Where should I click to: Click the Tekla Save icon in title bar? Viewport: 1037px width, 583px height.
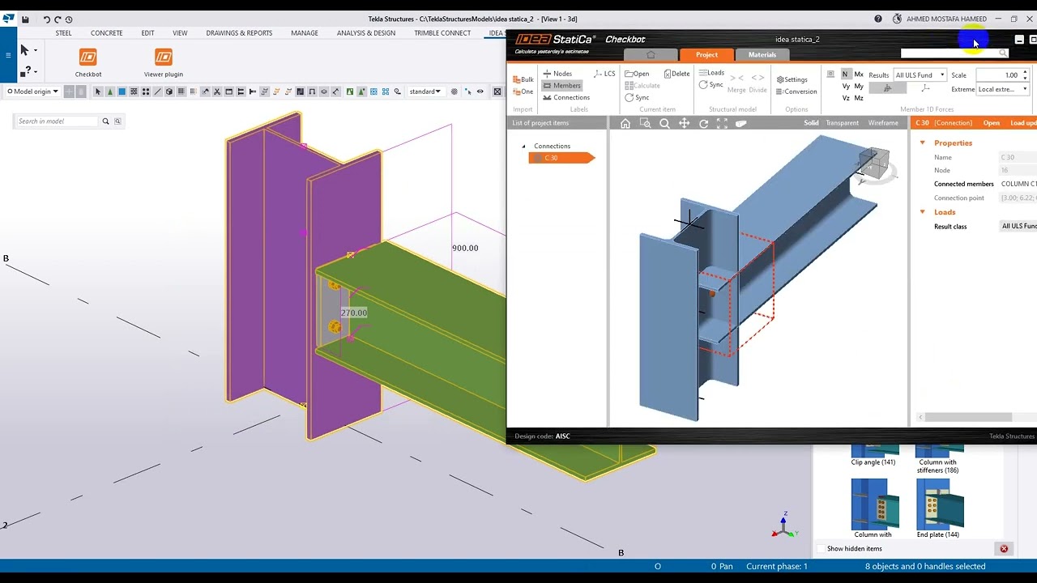coord(26,19)
